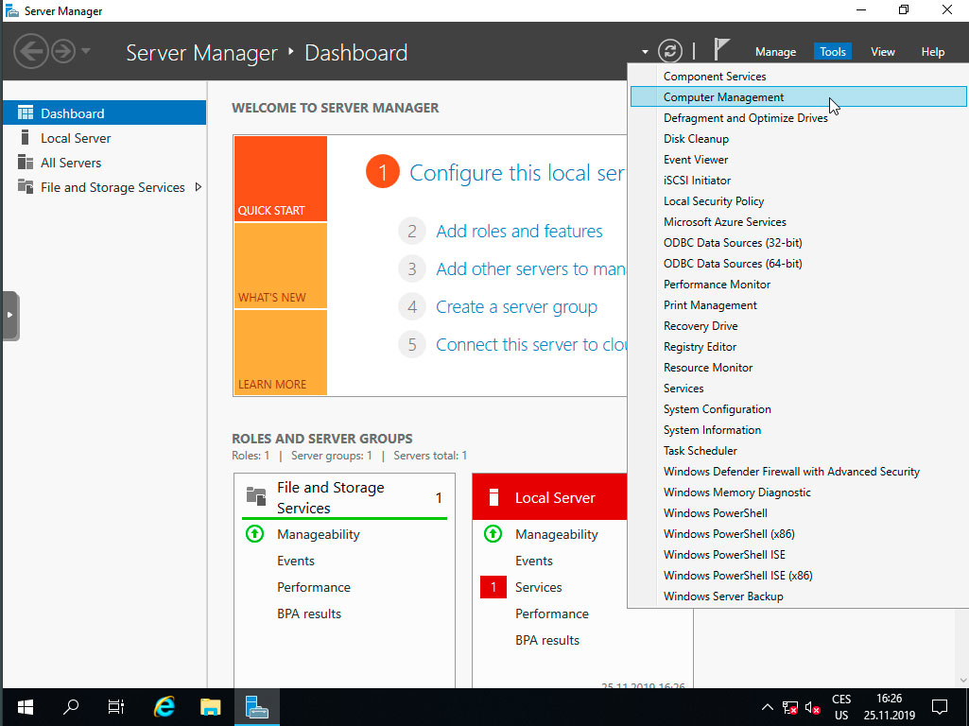
Task: Select the Dashboard sidebar item
Action: [71, 112]
